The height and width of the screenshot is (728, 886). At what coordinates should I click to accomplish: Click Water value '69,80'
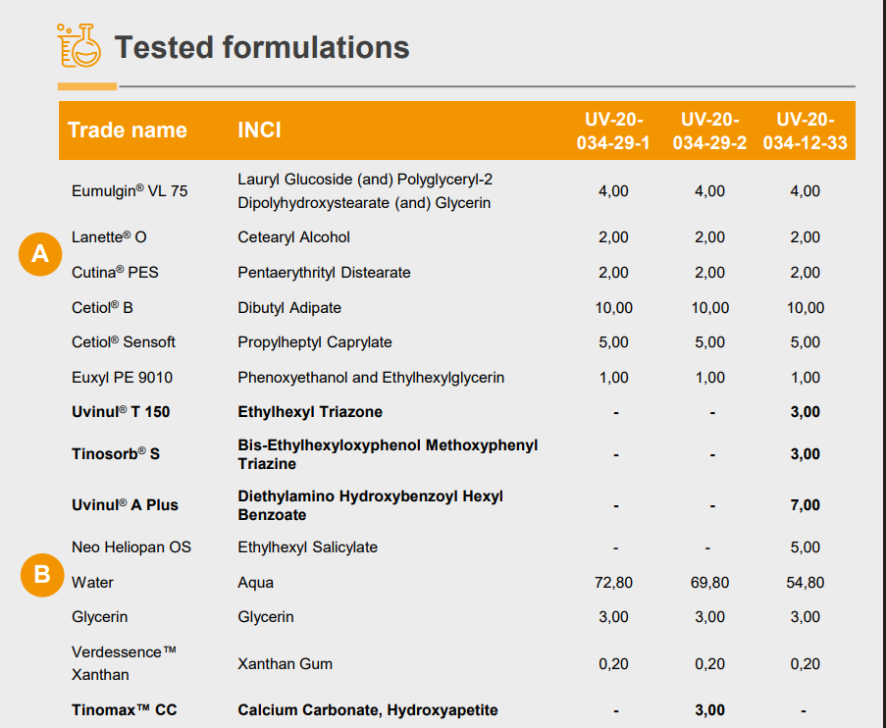point(709,582)
